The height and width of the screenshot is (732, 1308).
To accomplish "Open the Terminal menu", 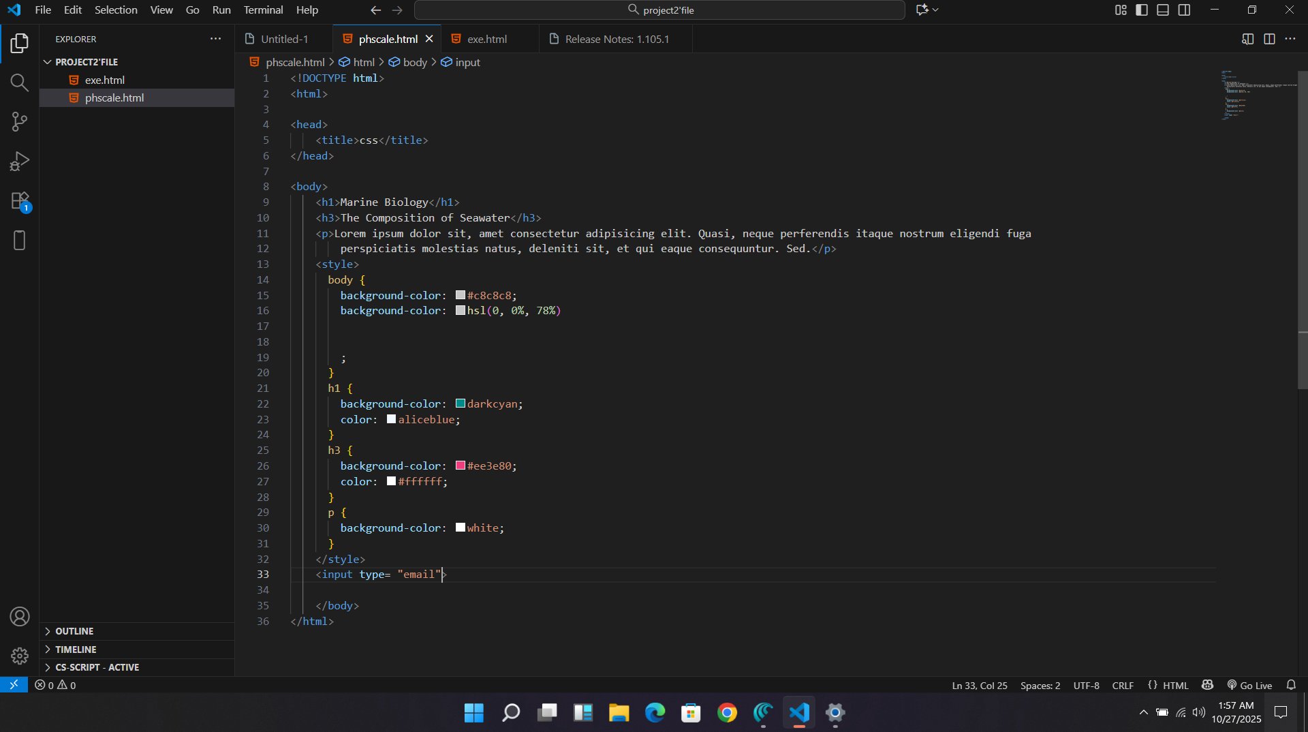I will [x=263, y=10].
